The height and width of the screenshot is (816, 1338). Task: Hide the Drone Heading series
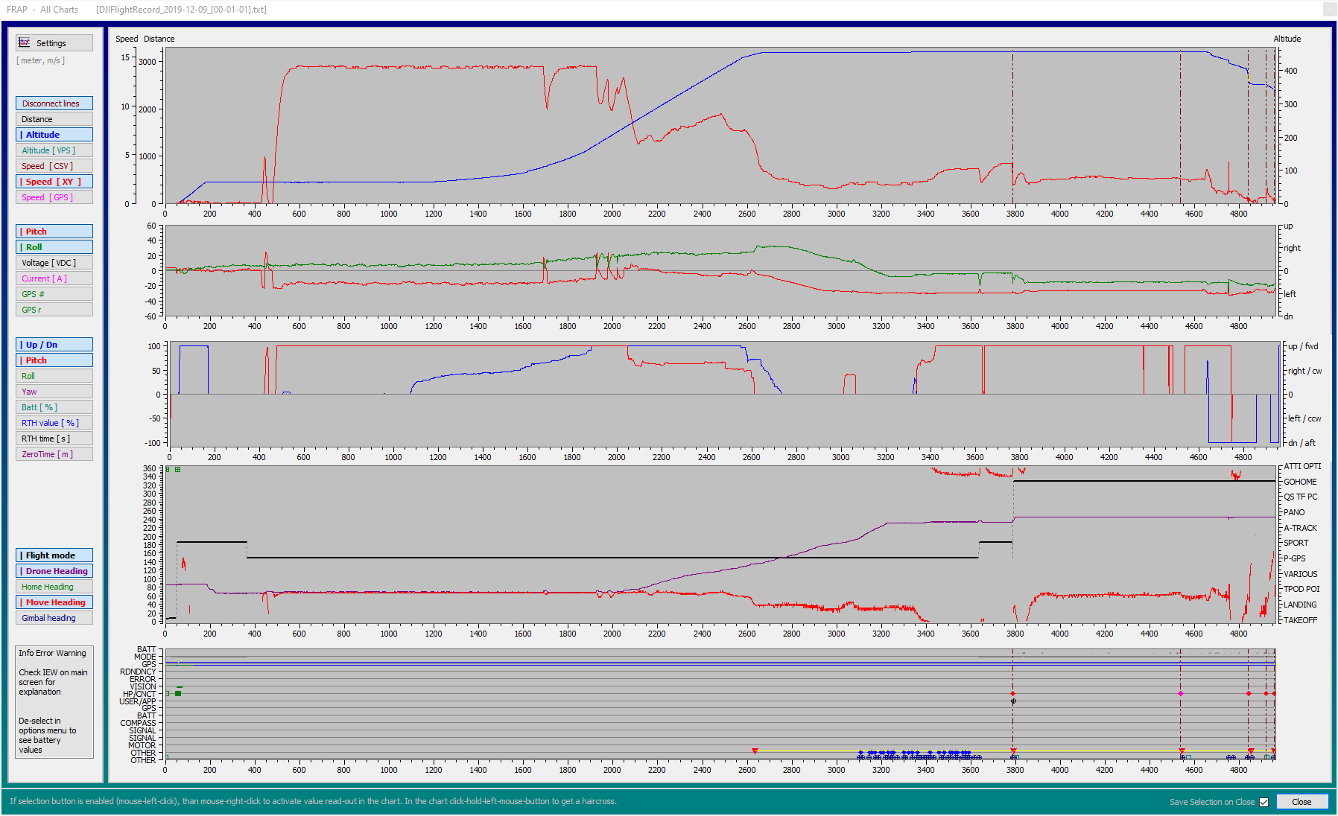point(54,571)
